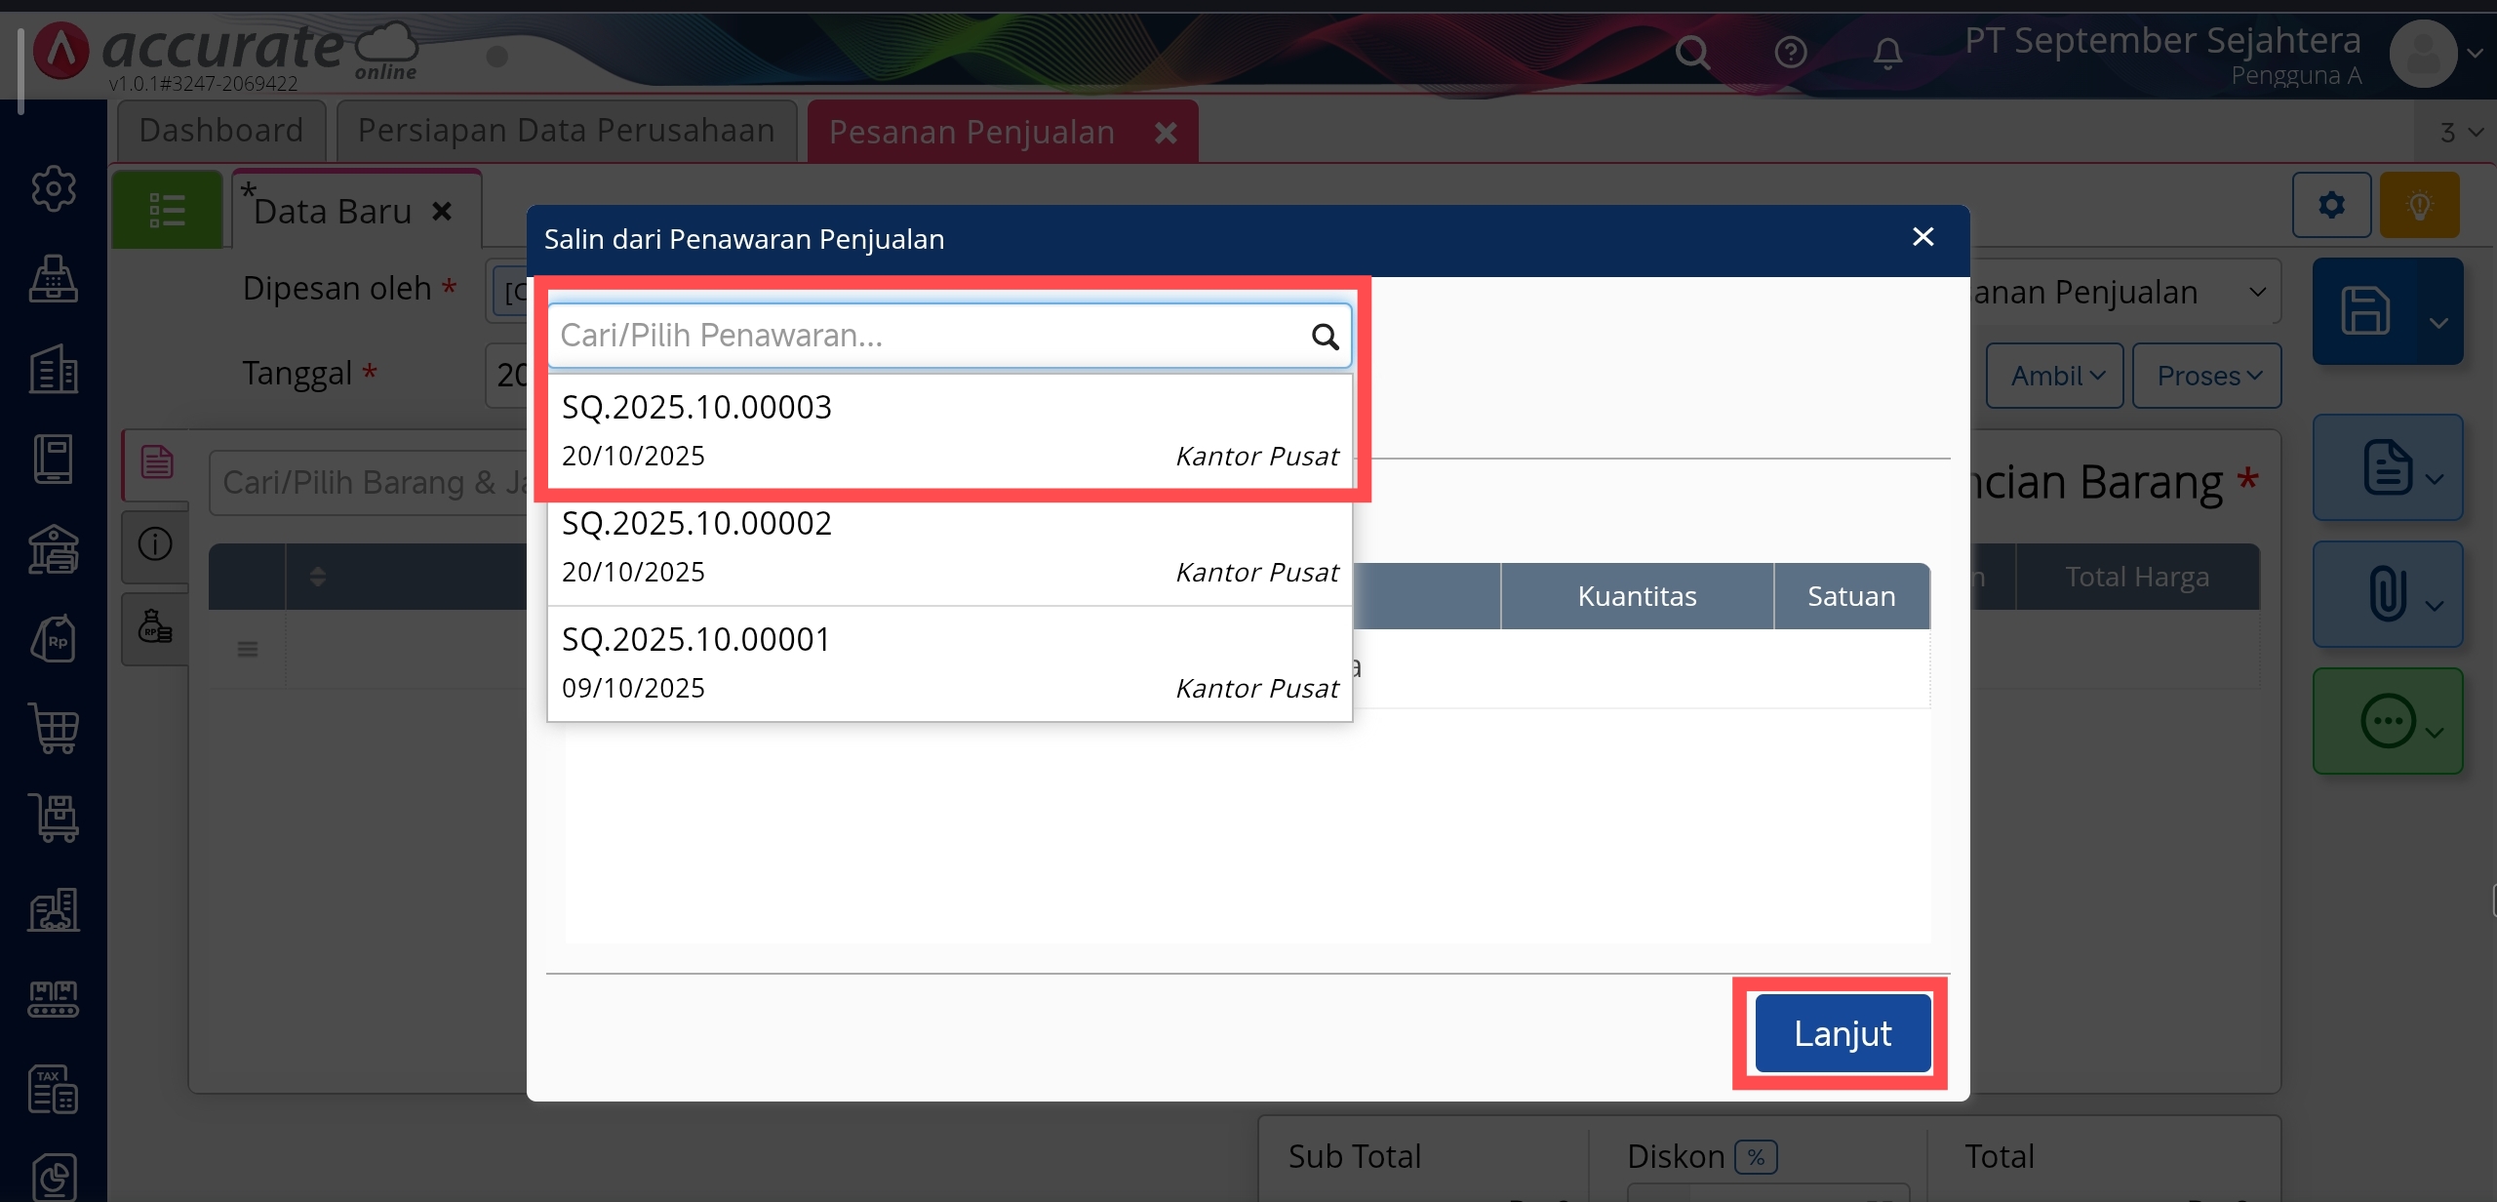
Task: Click the orange lightbulb tips icon
Action: coord(2419,205)
